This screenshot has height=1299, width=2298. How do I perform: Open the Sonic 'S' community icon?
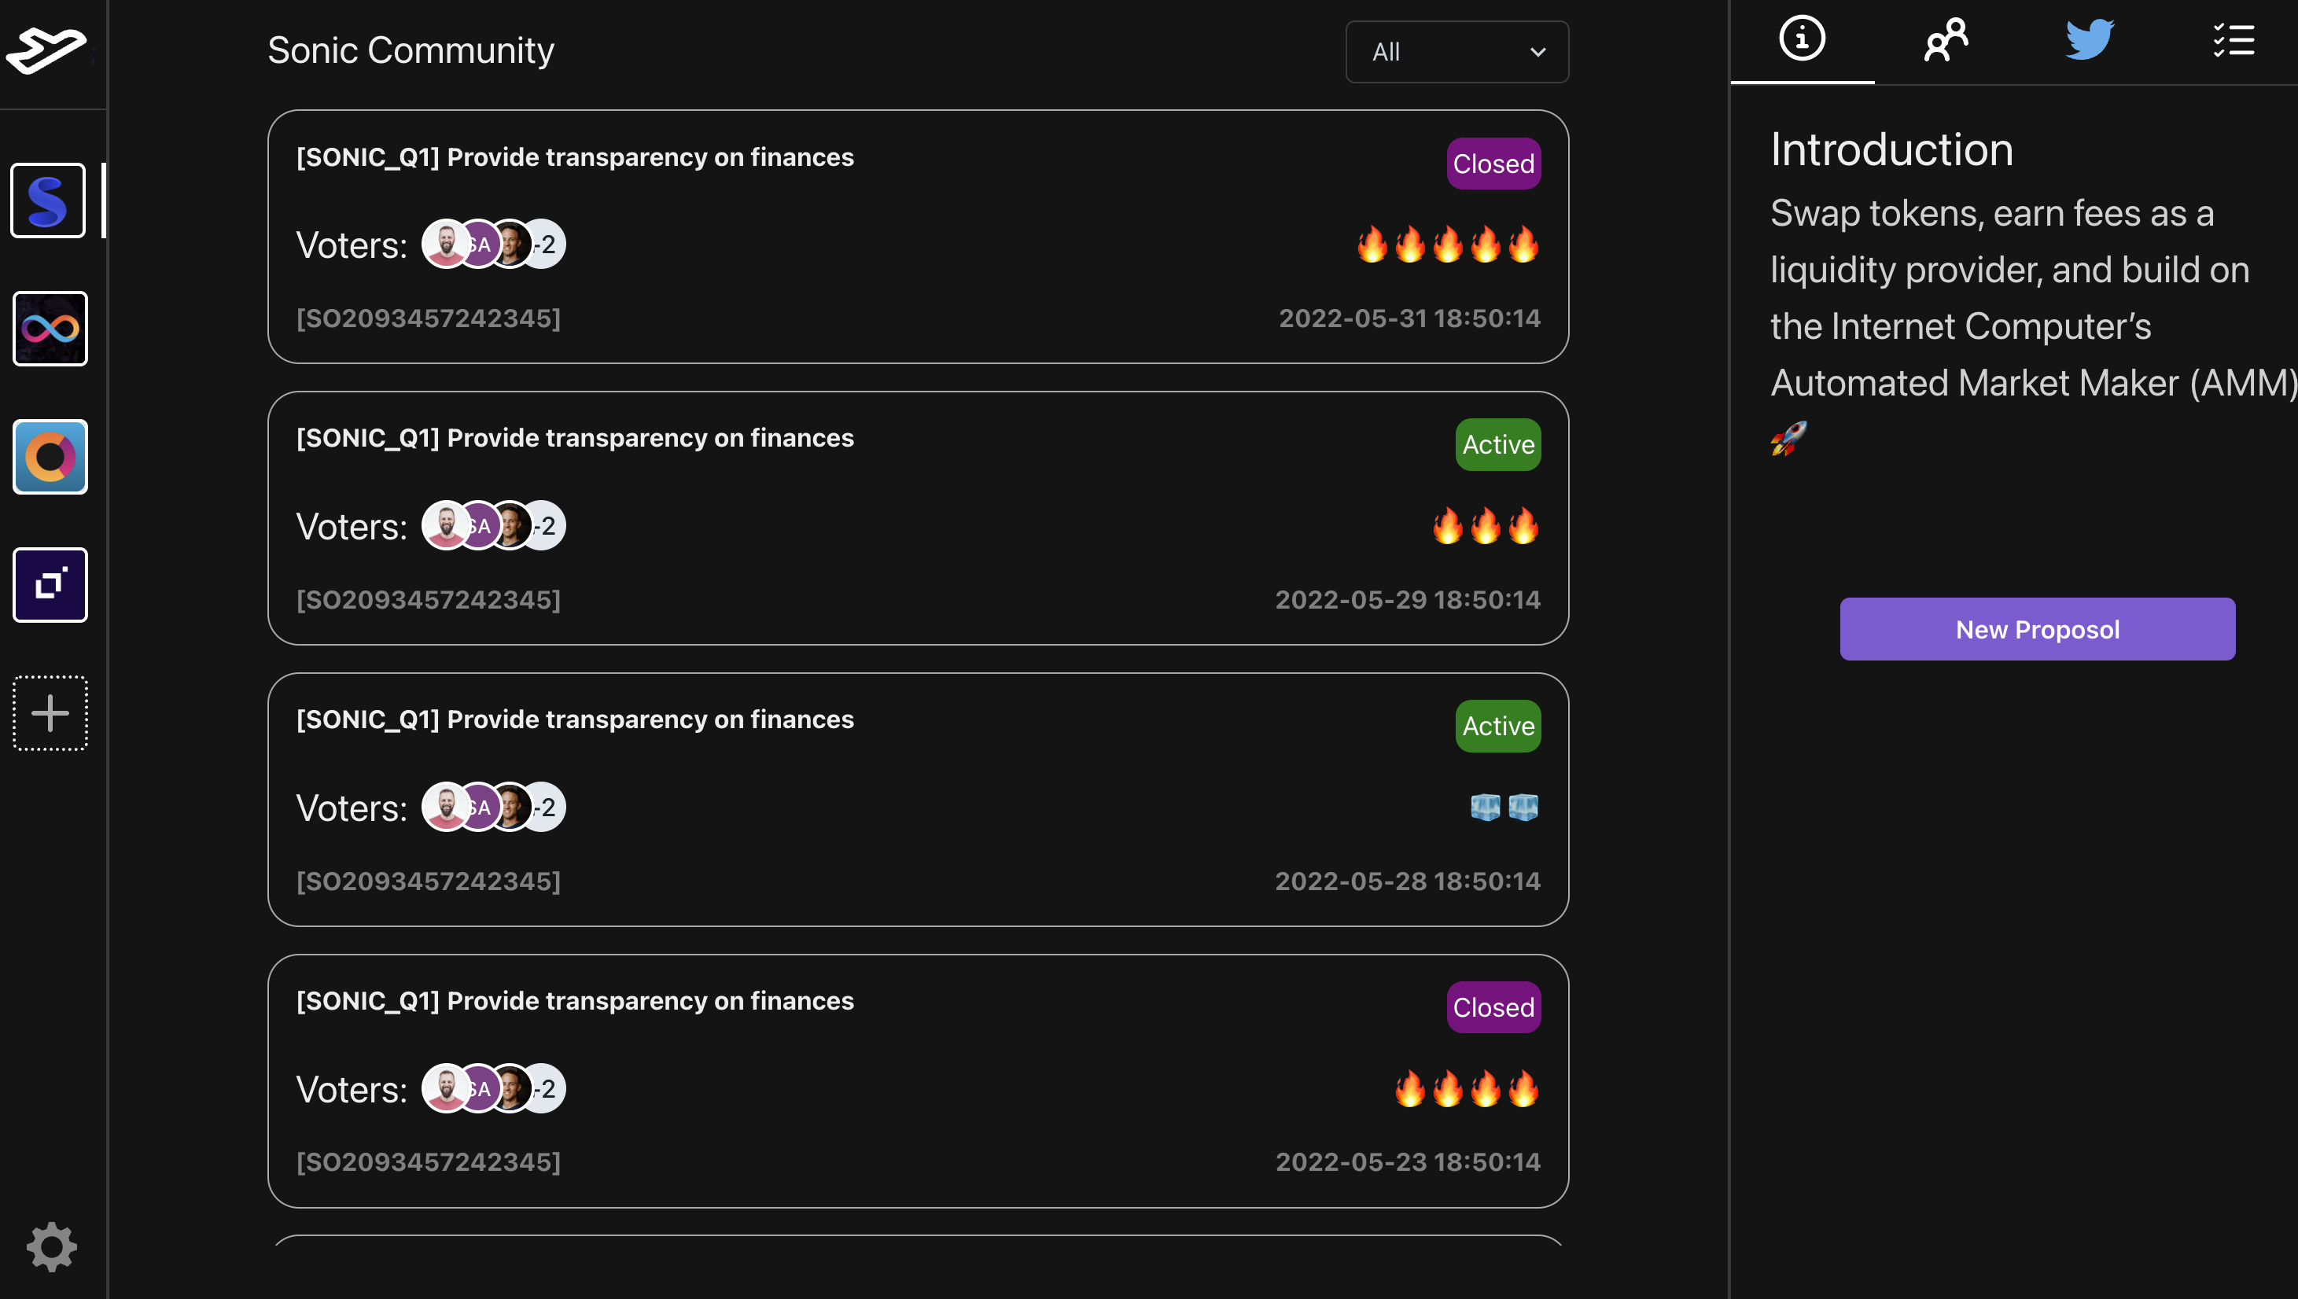(48, 200)
